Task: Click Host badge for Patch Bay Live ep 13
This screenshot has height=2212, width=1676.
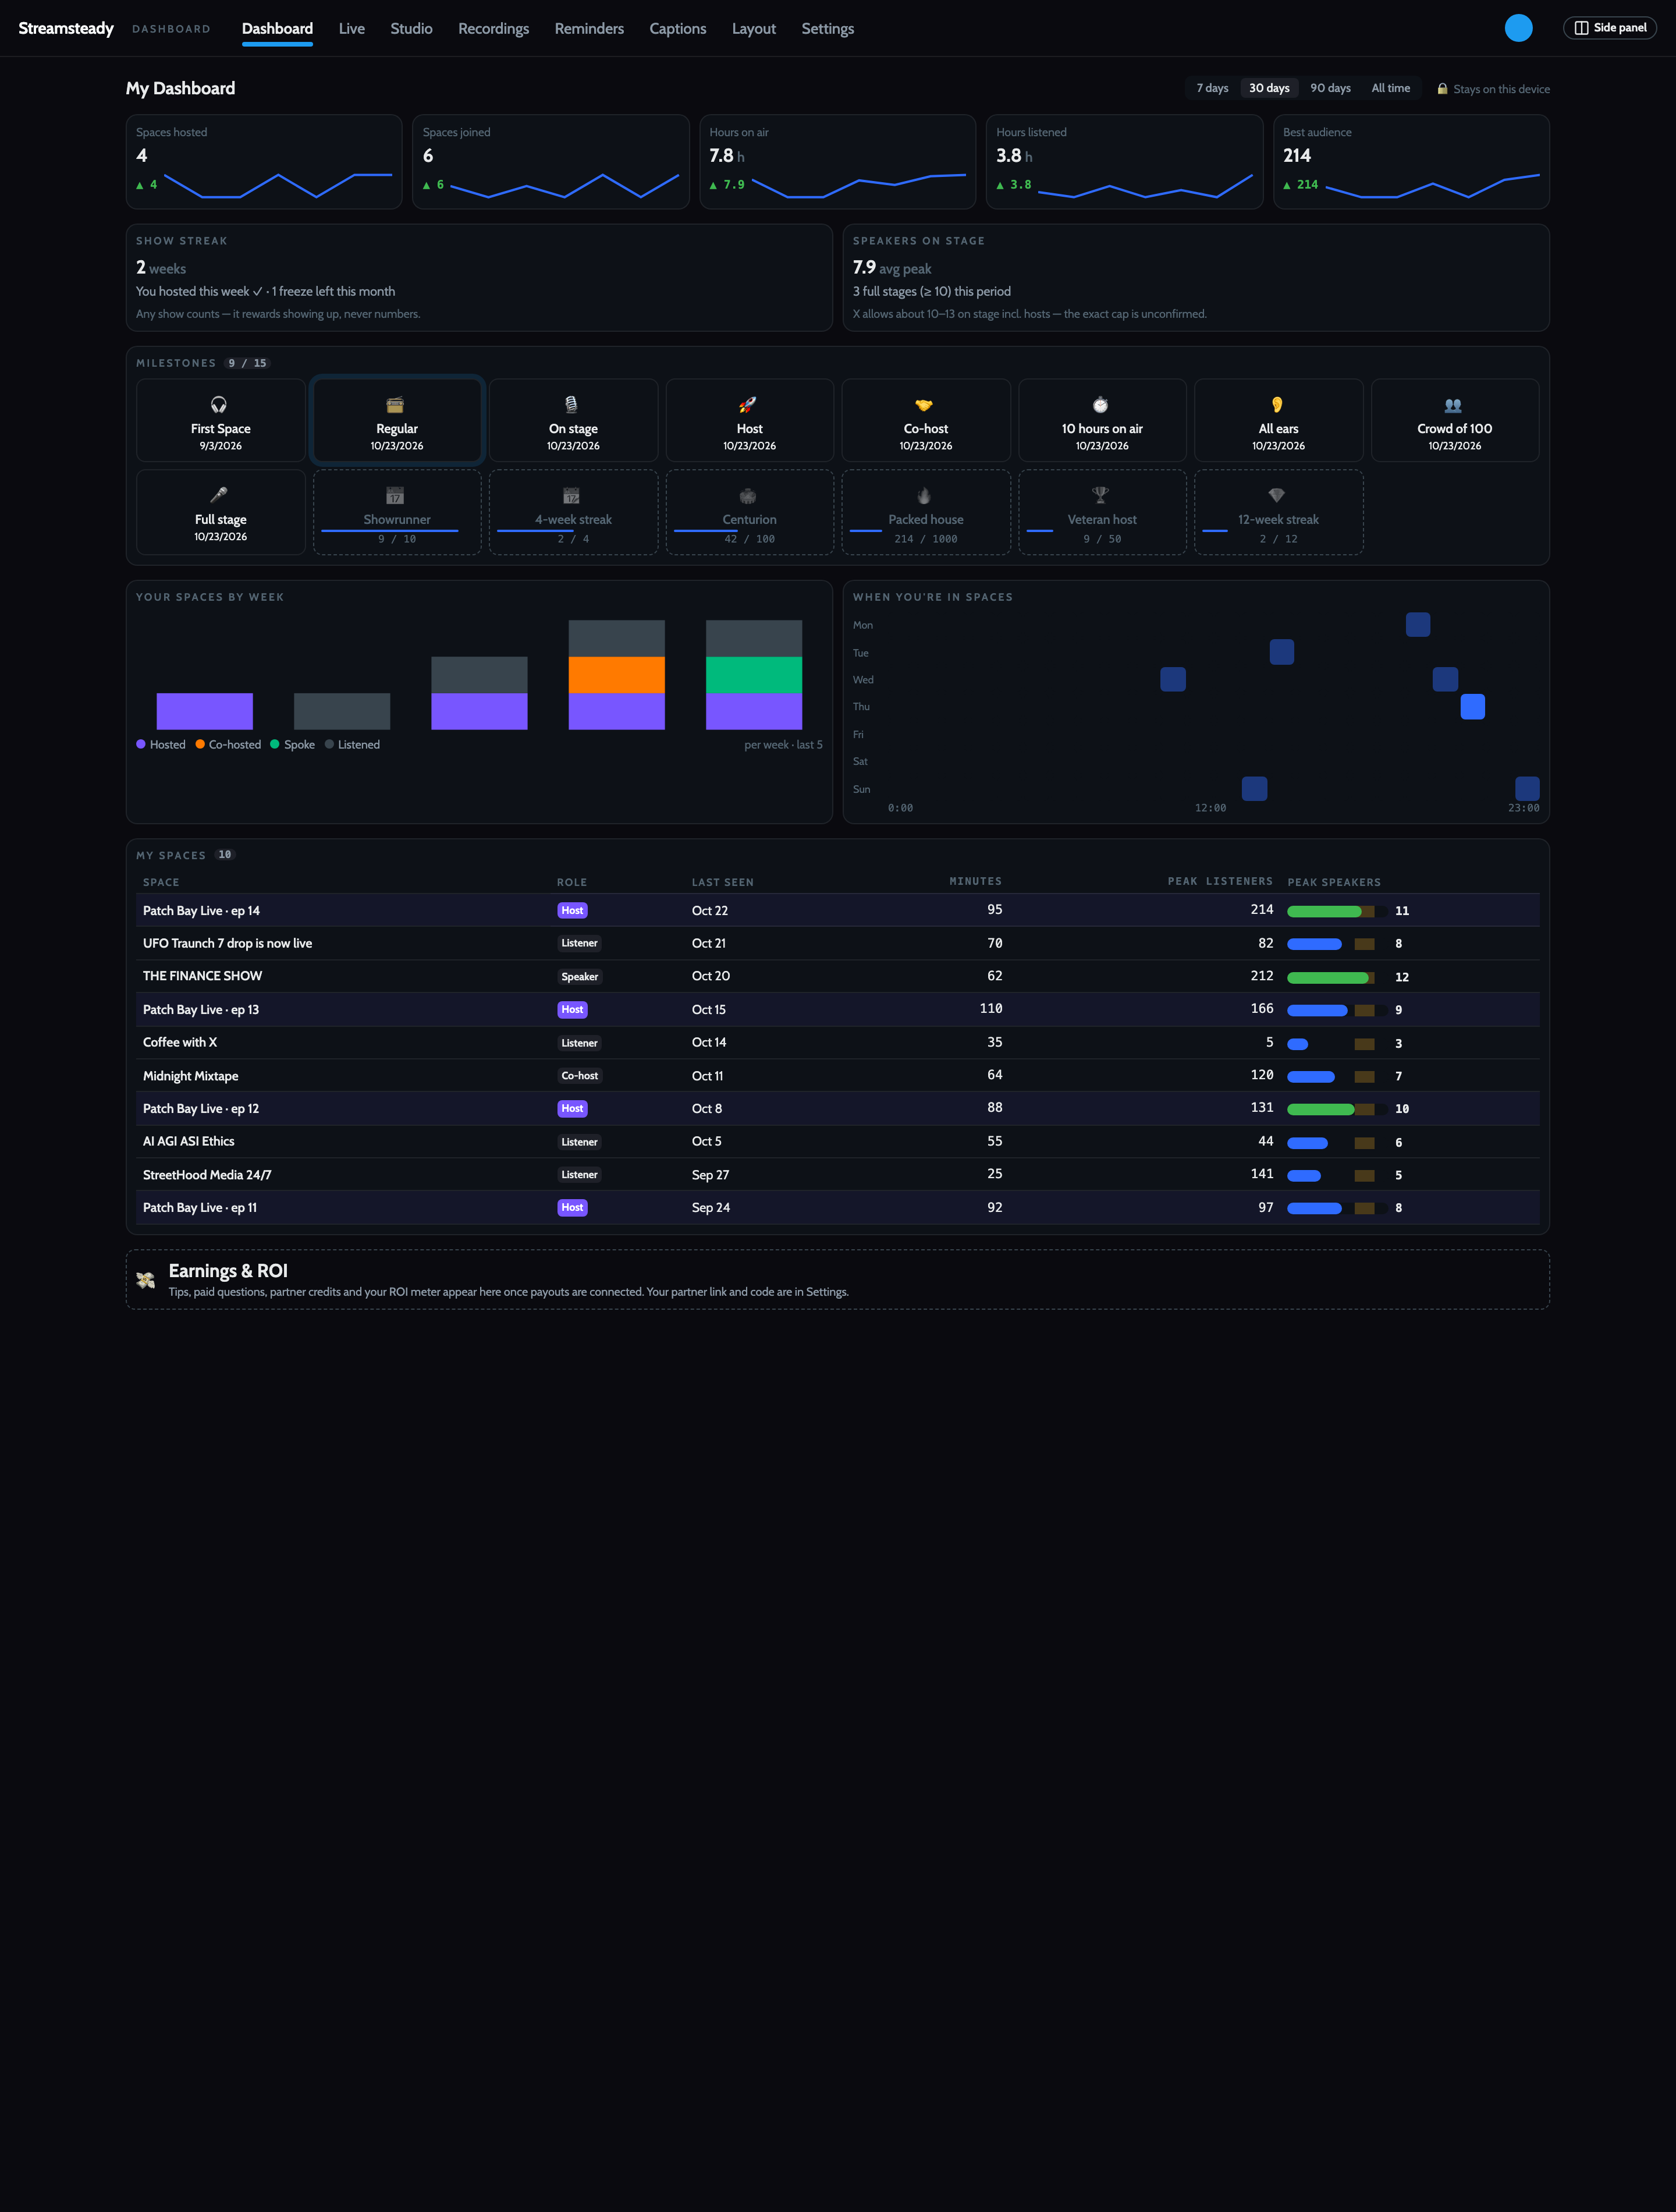Action: (x=572, y=1010)
